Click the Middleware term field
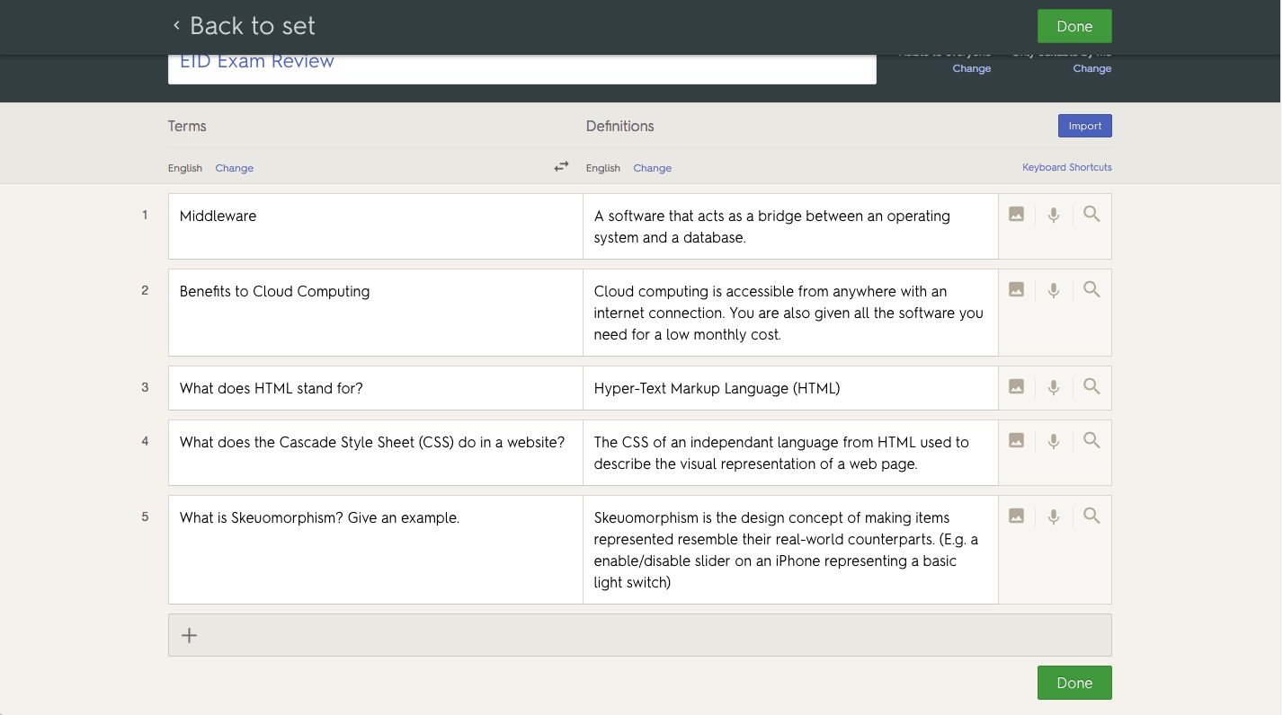 click(x=375, y=225)
